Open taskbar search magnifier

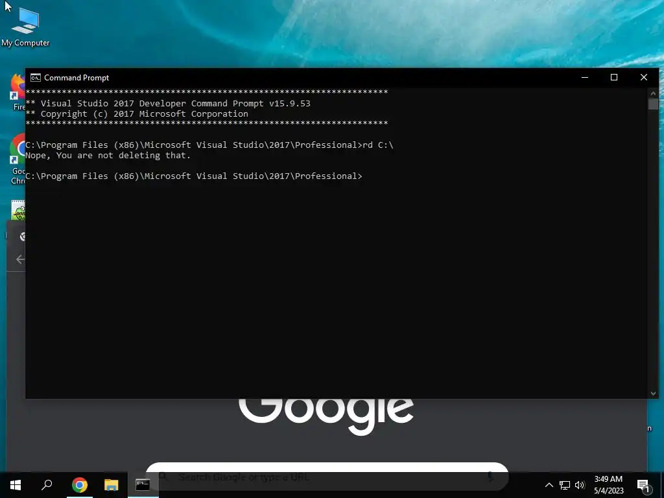(47, 485)
